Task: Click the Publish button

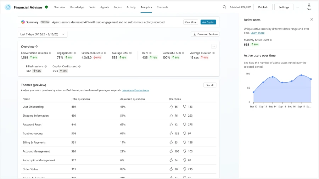Action: click(263, 7)
